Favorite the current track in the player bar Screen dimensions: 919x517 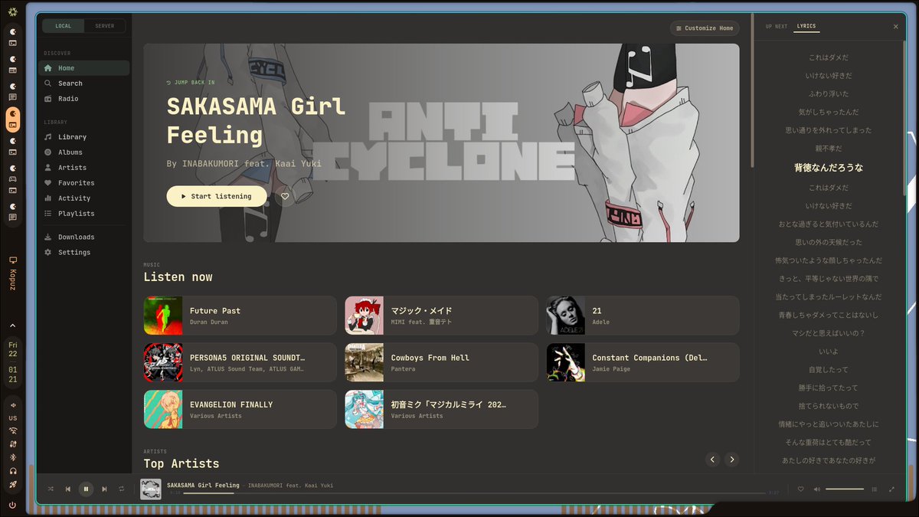(801, 489)
